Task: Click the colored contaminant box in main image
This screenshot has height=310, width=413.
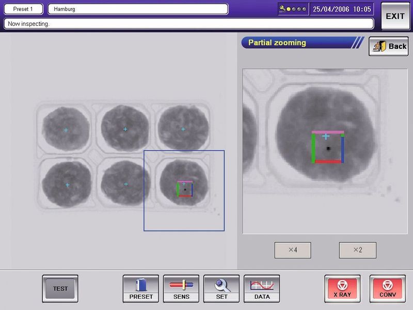Action: [185, 189]
